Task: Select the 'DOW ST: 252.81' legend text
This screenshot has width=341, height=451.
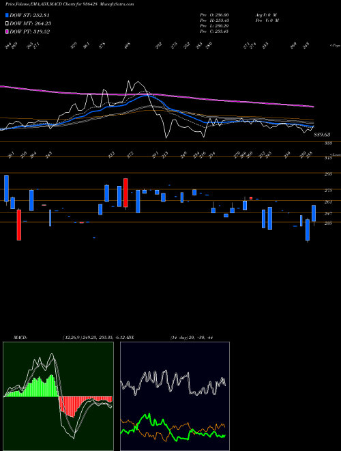Action: click(30, 16)
